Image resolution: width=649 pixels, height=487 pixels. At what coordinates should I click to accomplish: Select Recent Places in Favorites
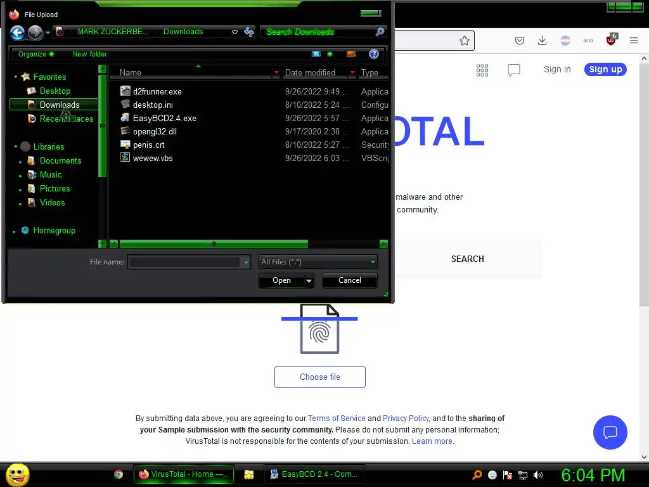click(x=66, y=119)
